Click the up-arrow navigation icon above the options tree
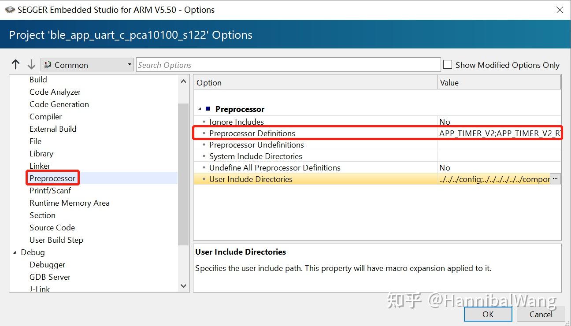Image resolution: width=571 pixels, height=326 pixels. [x=15, y=64]
